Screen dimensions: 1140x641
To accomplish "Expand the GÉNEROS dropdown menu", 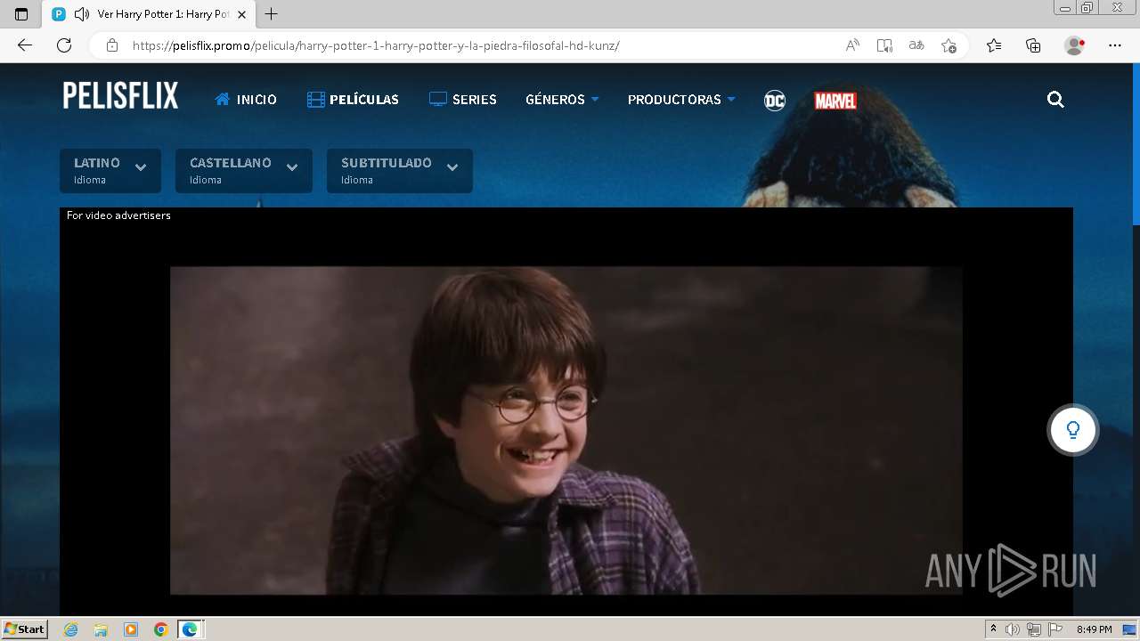I will click(x=562, y=100).
